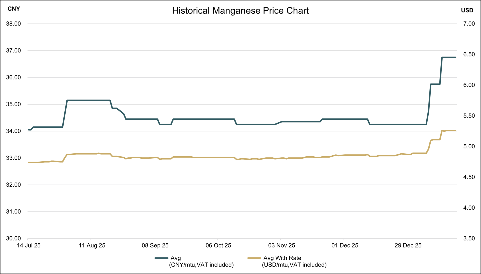Click the Historical Manganese Price Chart title
The width and height of the screenshot is (481, 274).
click(240, 11)
